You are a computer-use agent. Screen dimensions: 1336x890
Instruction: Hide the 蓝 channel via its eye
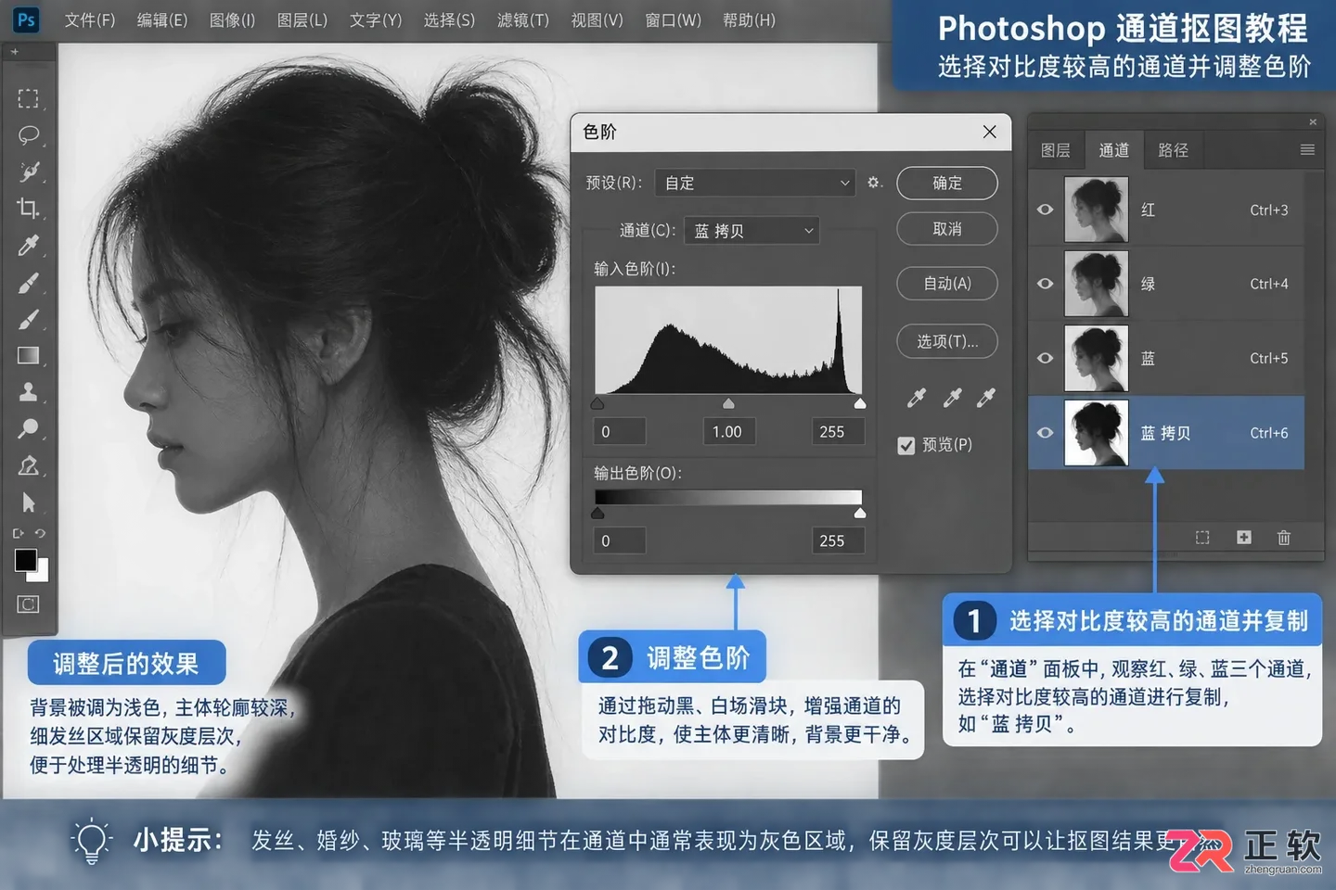pos(1046,358)
